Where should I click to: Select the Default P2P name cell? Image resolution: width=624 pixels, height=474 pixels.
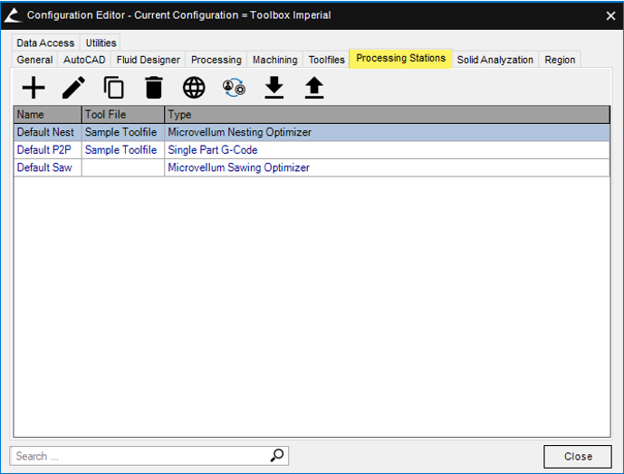point(47,150)
